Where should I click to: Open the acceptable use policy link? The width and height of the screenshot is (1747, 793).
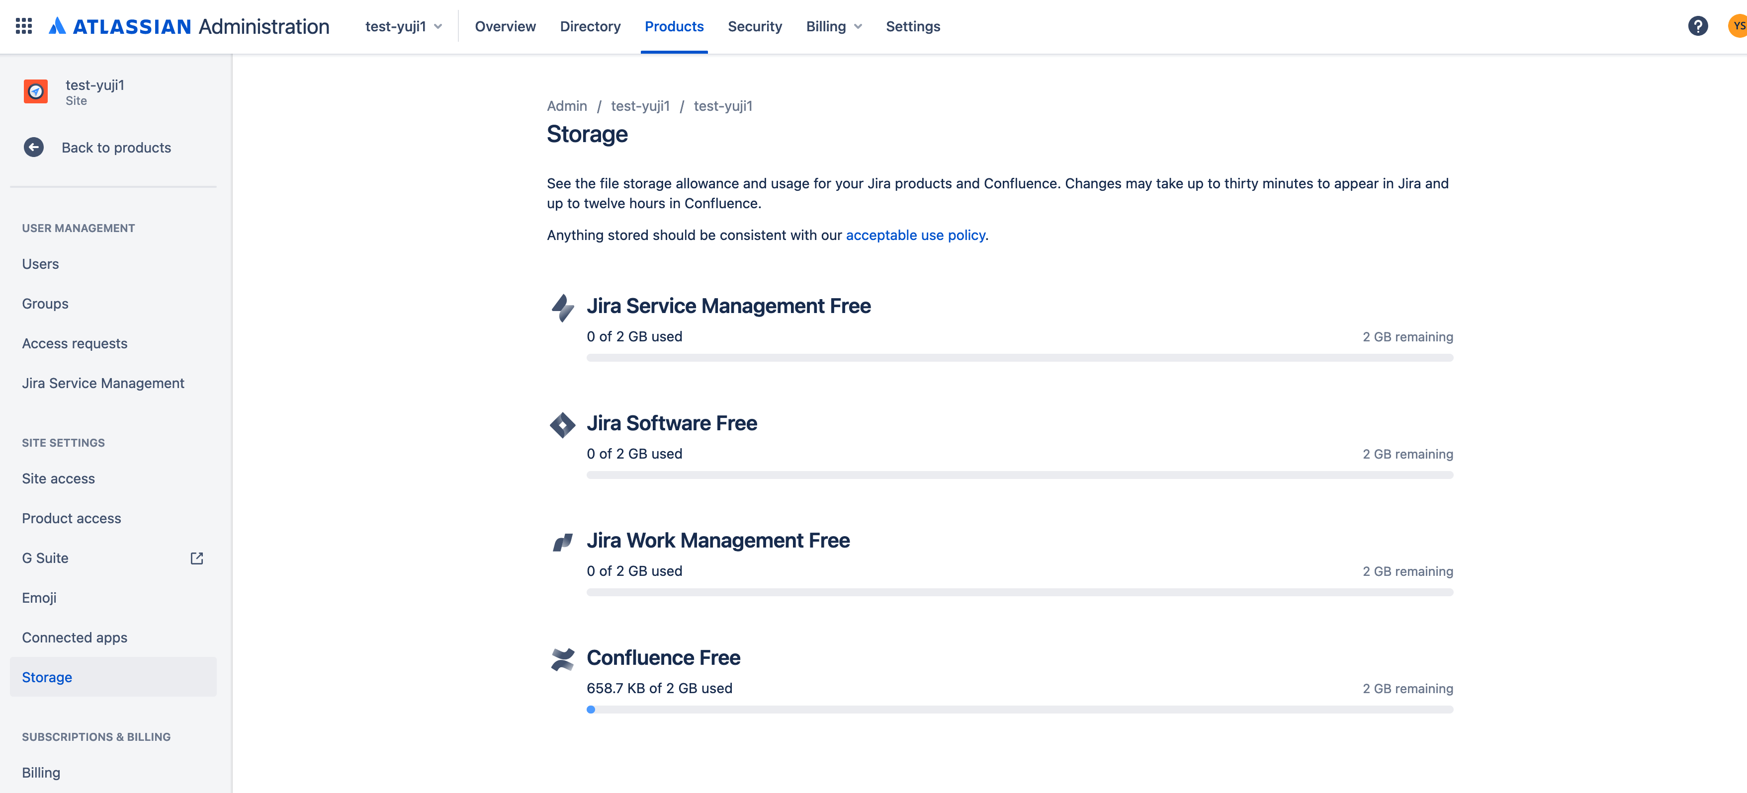pos(915,235)
